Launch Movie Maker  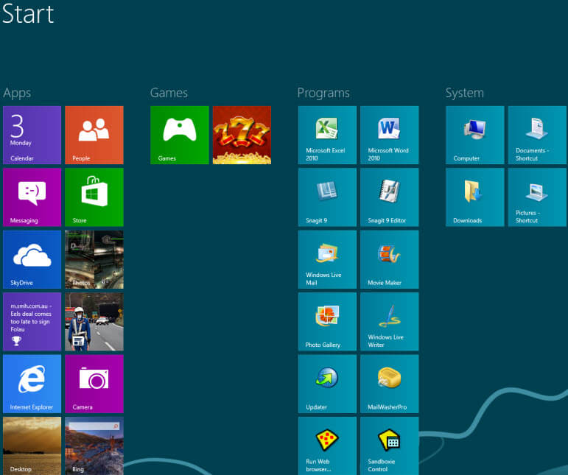point(390,259)
